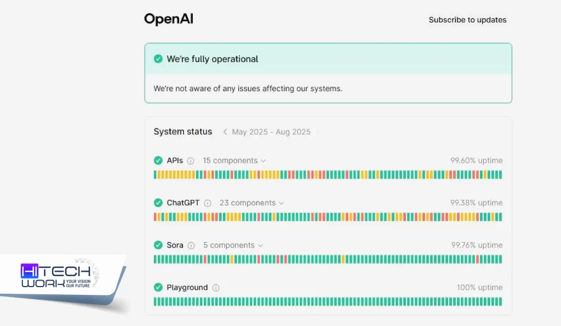Click the green status icon beside ChatGPT

(158, 203)
